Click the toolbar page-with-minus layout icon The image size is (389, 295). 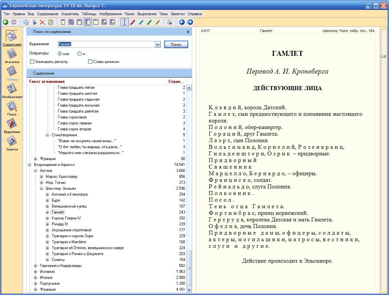(x=112, y=22)
